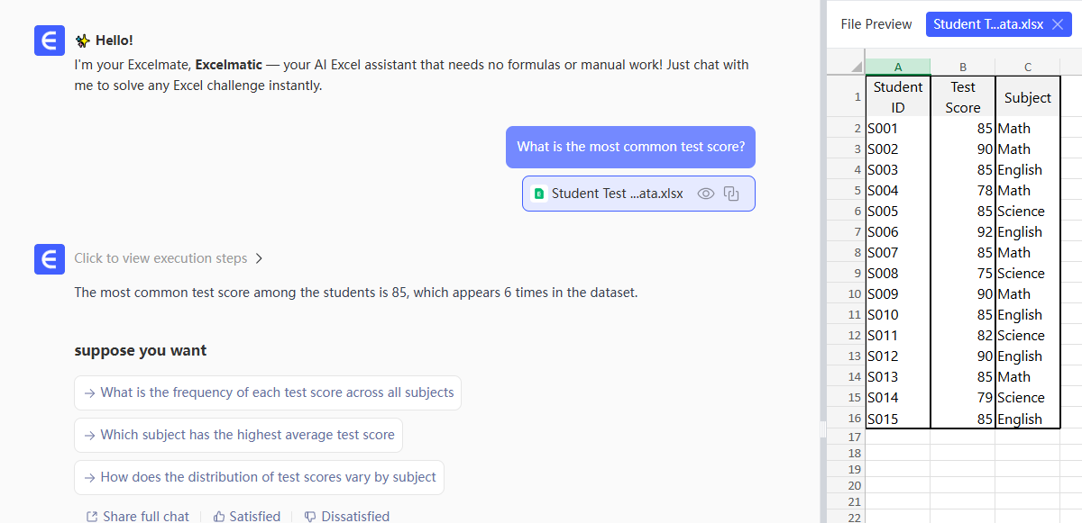Viewport: 1082px width, 523px height.
Task: Click the copy icon beside attached file
Action: [732, 194]
